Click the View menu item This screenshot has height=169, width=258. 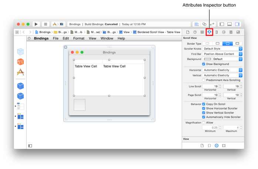tap(92, 38)
